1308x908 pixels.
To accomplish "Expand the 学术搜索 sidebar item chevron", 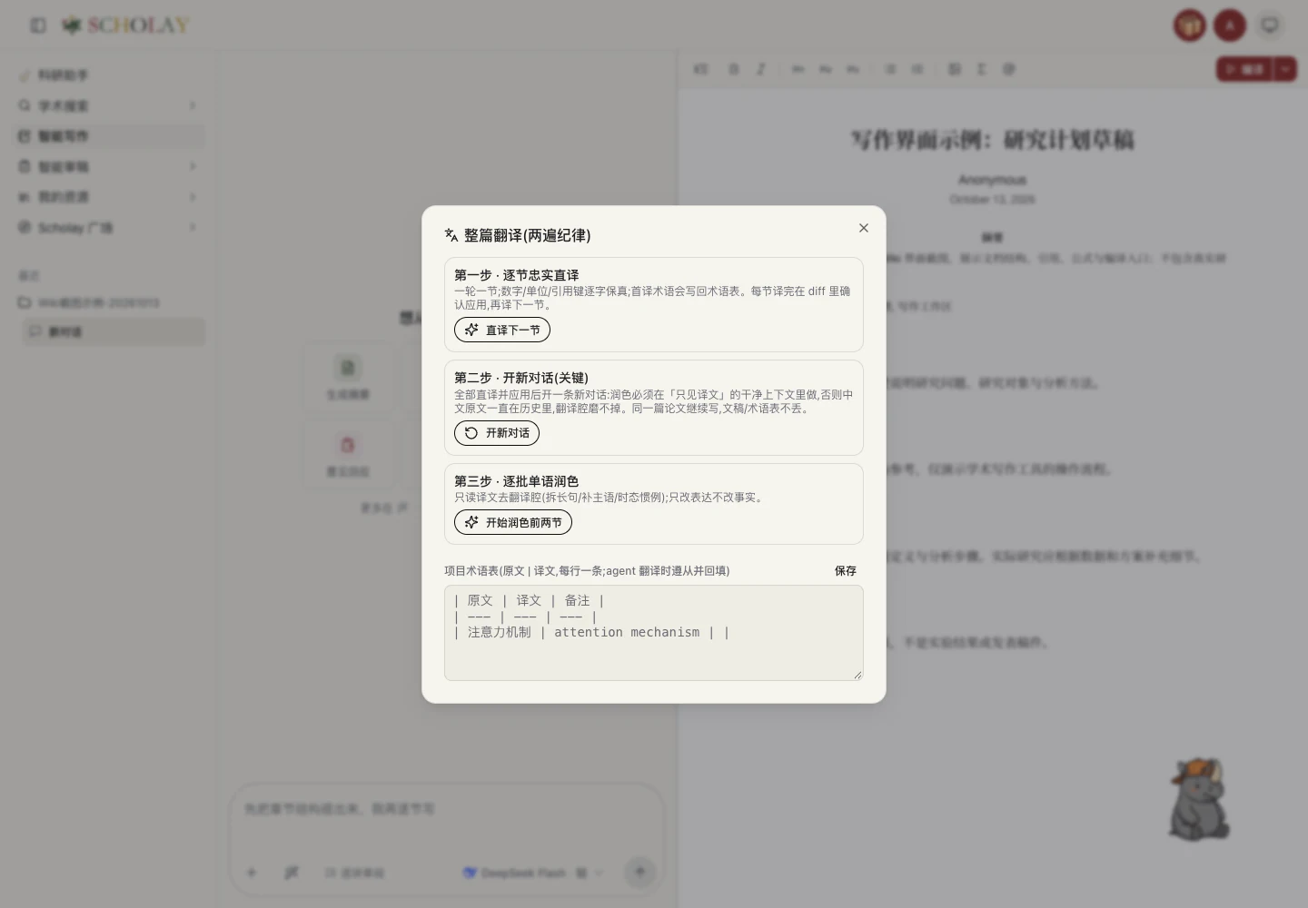I will point(193,105).
